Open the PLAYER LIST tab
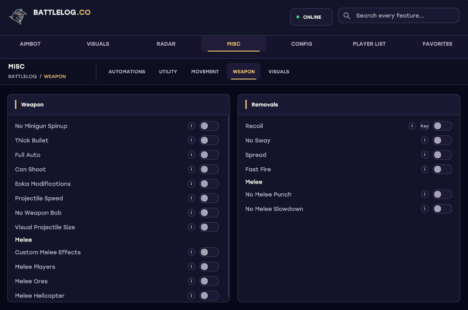 [x=369, y=44]
